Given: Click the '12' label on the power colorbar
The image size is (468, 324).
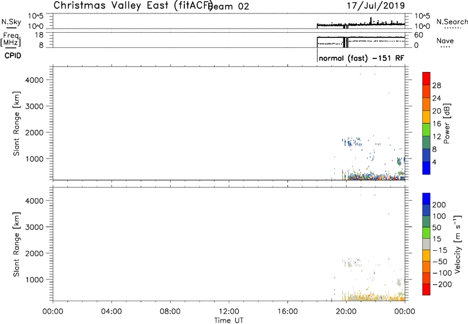Looking at the screenshot, I should [x=436, y=137].
